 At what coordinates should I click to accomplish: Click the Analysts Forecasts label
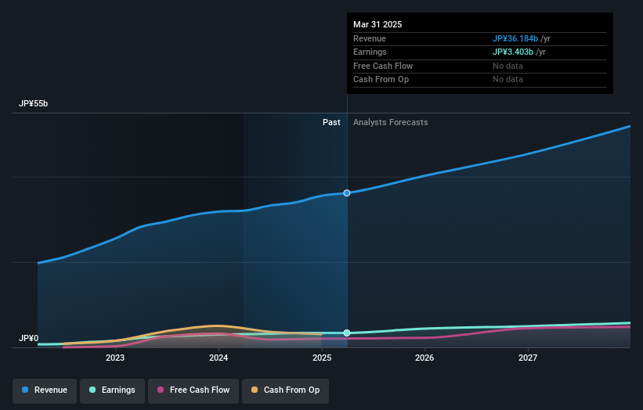pyautogui.click(x=390, y=123)
